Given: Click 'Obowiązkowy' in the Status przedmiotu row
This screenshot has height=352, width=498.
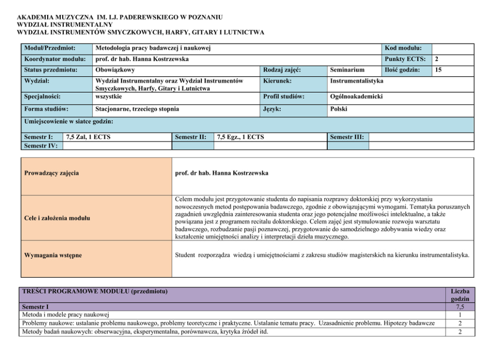Looking at the screenshot, I should [115, 70].
